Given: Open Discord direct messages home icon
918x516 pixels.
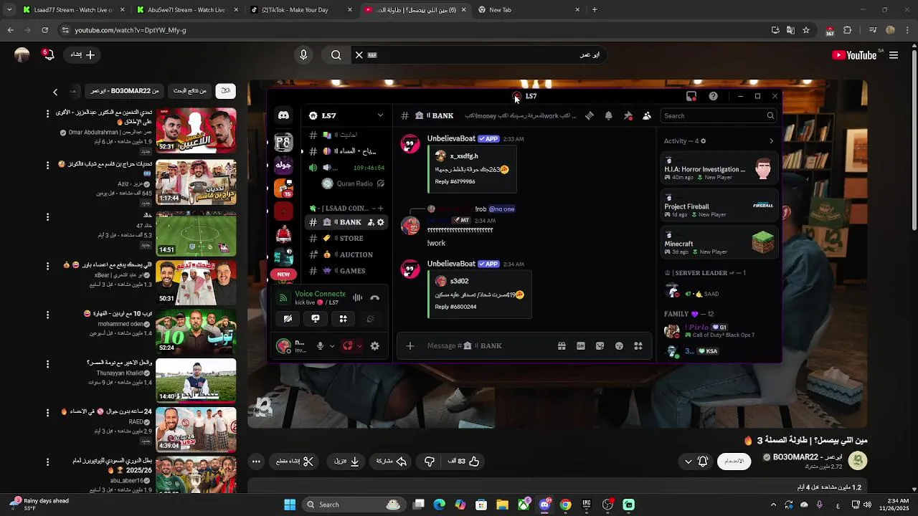Looking at the screenshot, I should click(283, 115).
